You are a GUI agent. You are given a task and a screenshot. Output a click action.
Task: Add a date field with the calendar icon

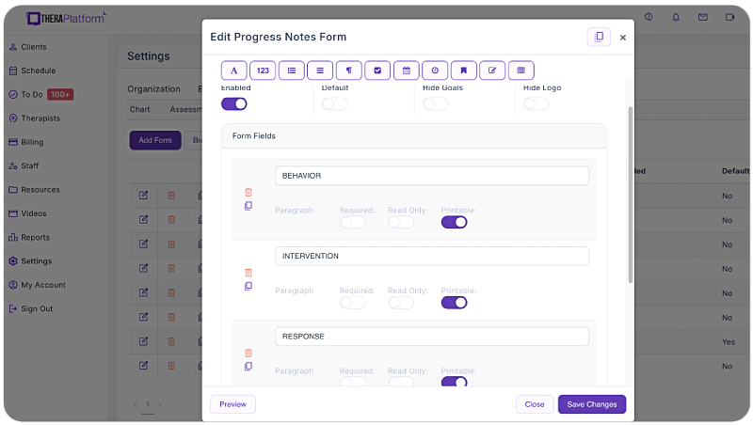(x=407, y=71)
